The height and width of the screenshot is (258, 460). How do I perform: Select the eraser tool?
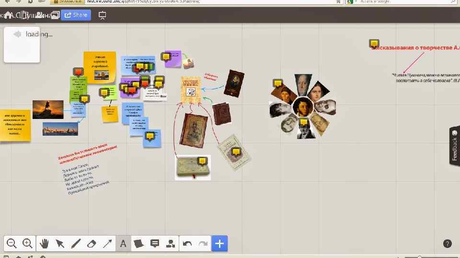(92, 243)
